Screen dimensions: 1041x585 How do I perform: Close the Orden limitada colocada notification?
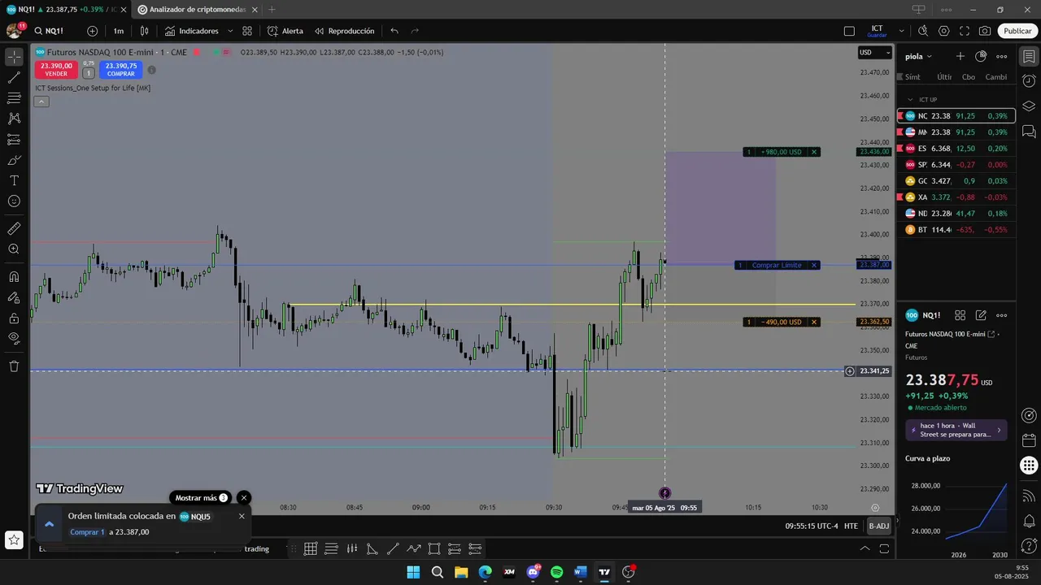(x=242, y=516)
